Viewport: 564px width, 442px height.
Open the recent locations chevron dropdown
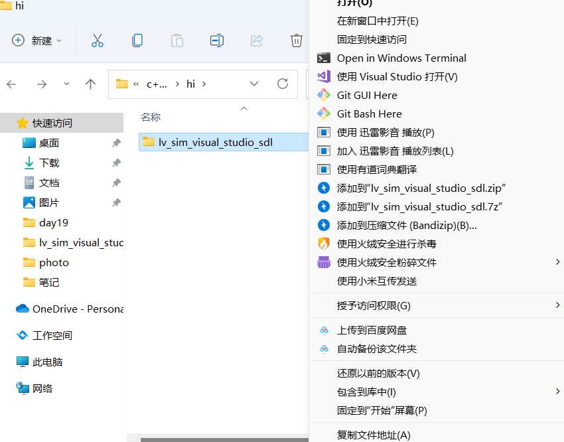click(x=66, y=84)
